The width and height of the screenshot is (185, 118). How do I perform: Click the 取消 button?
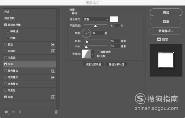pyautogui.click(x=166, y=22)
